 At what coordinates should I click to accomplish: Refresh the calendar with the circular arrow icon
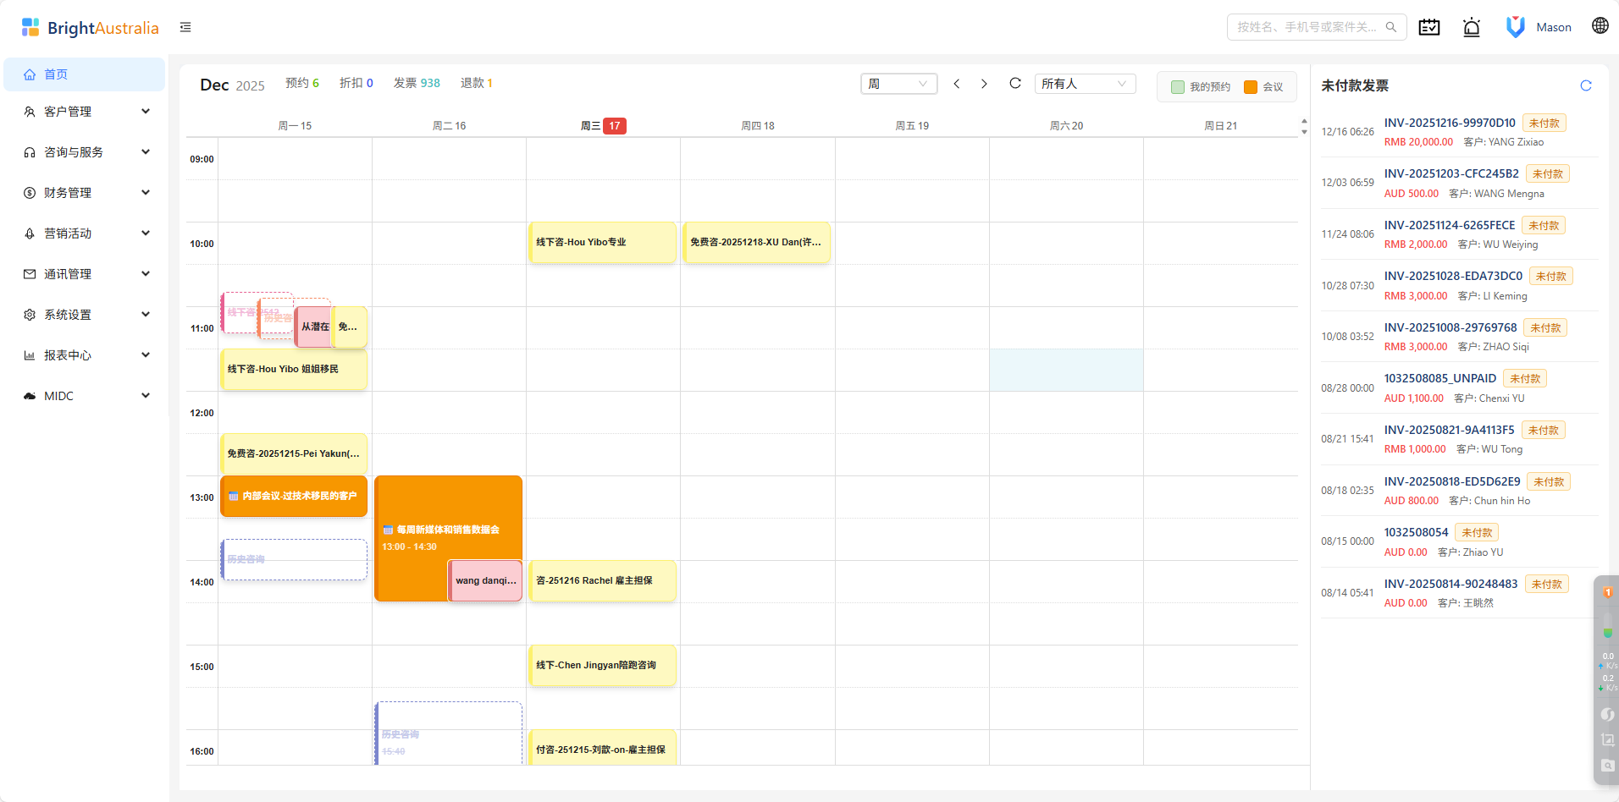(1014, 84)
